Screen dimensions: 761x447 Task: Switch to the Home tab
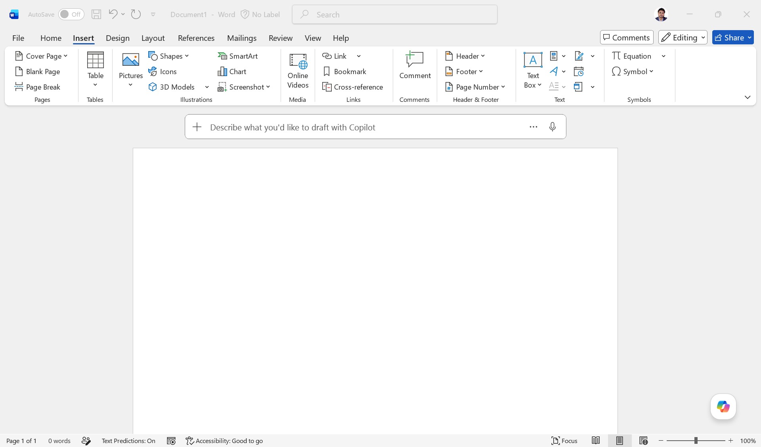[x=51, y=38]
